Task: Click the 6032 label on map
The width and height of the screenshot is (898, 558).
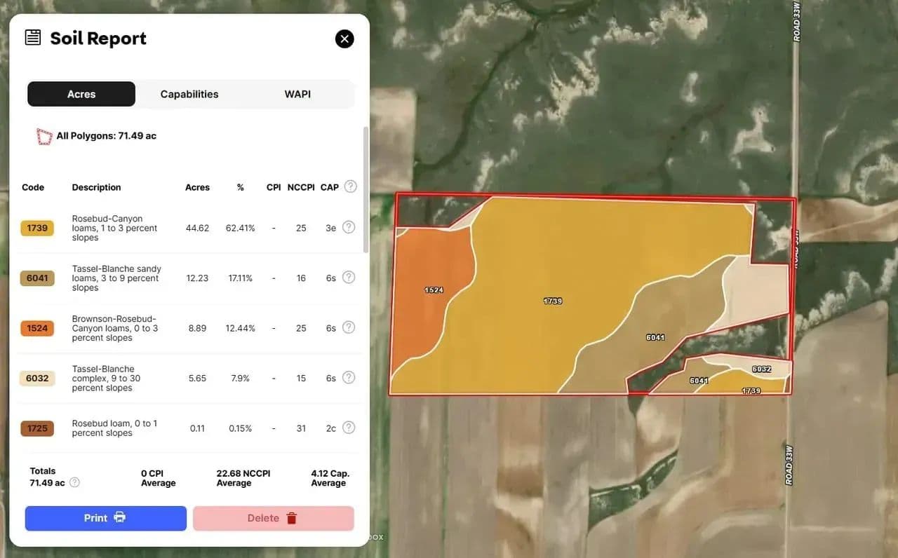Action: (x=761, y=369)
